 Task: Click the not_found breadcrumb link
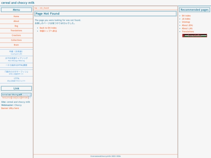(x=44, y=8)
